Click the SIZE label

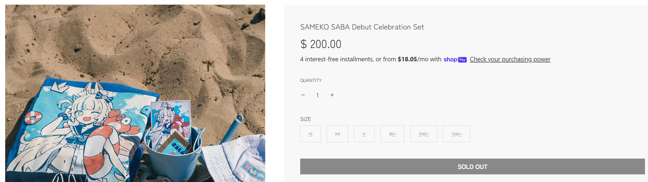(x=305, y=119)
